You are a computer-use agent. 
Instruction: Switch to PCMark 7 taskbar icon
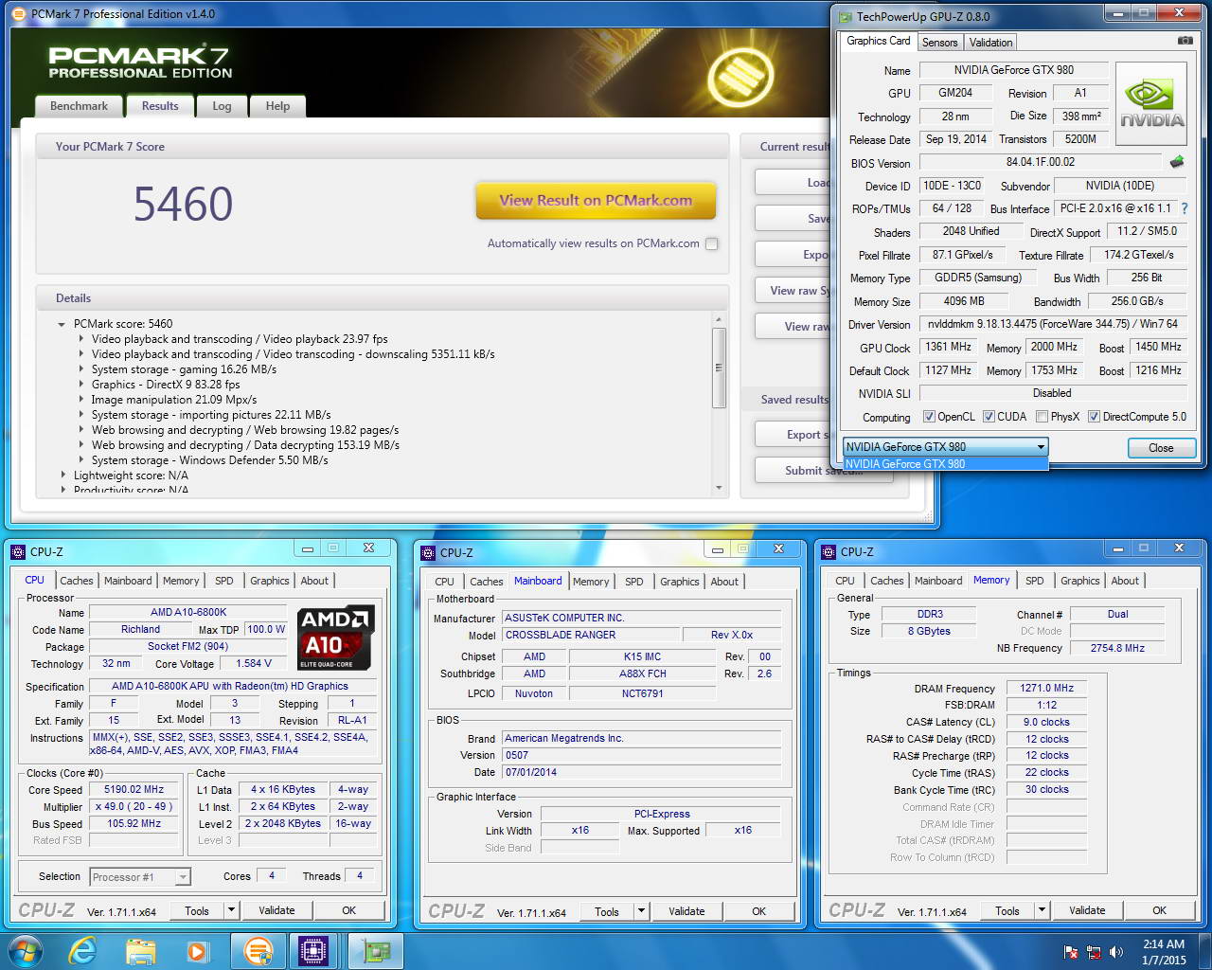[258, 951]
